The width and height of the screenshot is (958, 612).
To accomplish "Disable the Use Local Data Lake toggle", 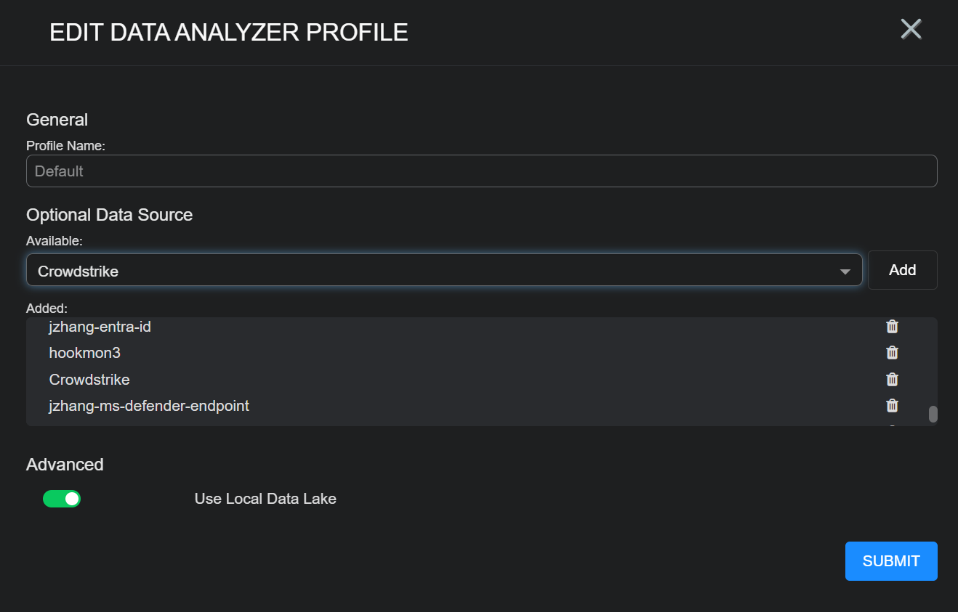I will point(62,499).
